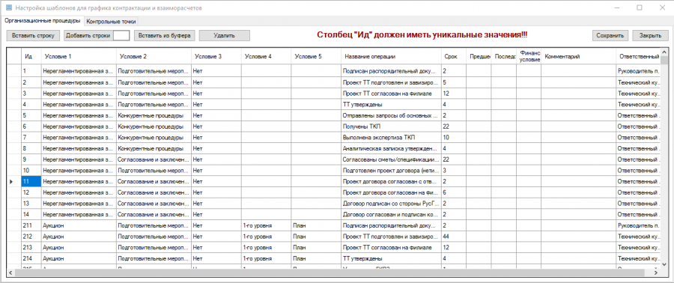674x283 pixels.
Task: Focus the row count input field
Action: point(121,36)
